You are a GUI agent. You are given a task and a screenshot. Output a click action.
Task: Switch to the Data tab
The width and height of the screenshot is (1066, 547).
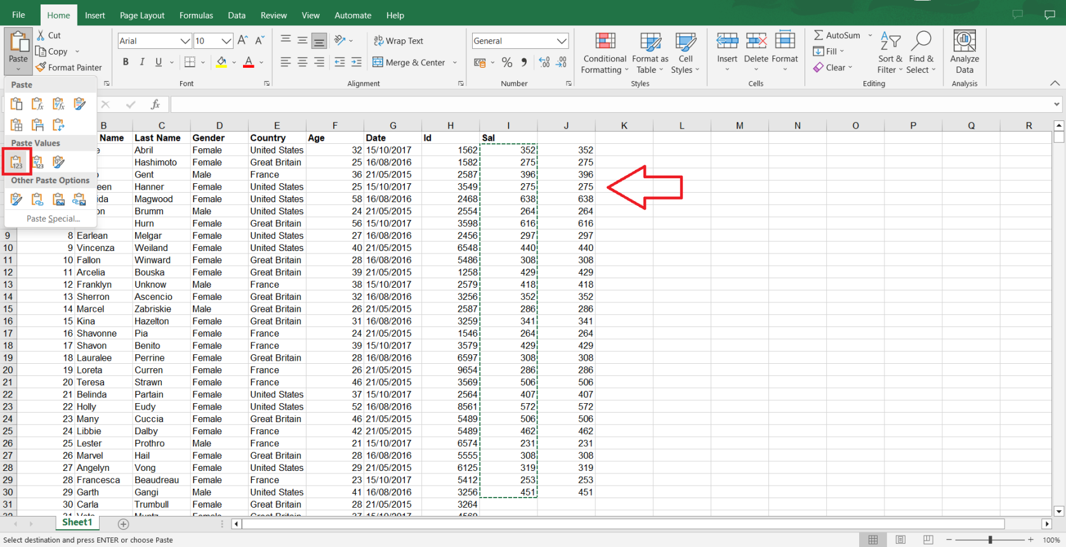[237, 15]
